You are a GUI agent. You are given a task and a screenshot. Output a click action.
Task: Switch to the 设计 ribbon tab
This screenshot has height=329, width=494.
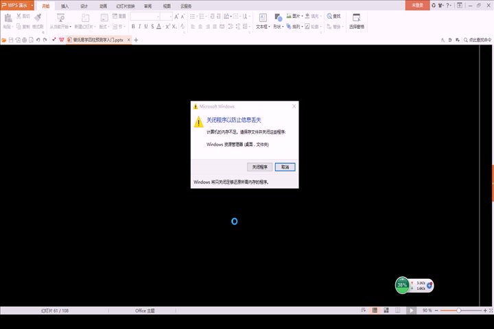point(84,6)
